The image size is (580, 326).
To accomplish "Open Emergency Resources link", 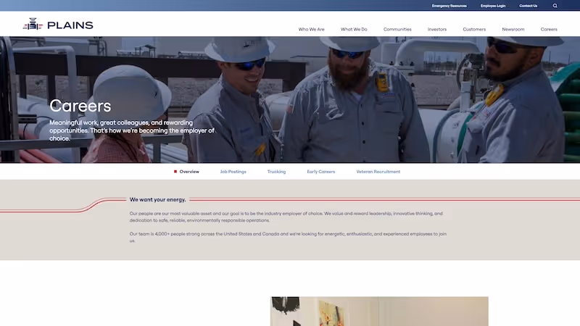I will (x=449, y=6).
